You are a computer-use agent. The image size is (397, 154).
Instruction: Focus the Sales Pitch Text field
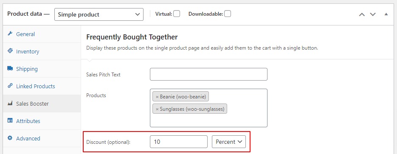point(208,74)
